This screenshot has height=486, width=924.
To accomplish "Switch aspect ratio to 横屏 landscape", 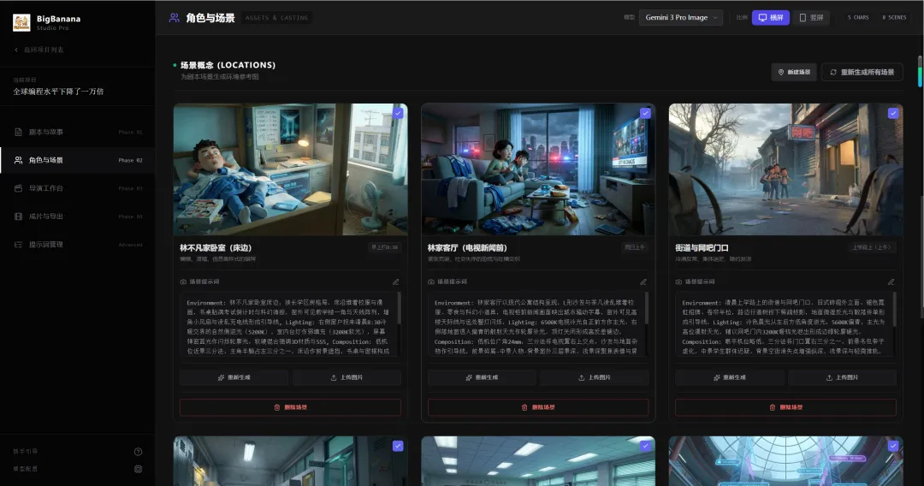I will point(770,18).
